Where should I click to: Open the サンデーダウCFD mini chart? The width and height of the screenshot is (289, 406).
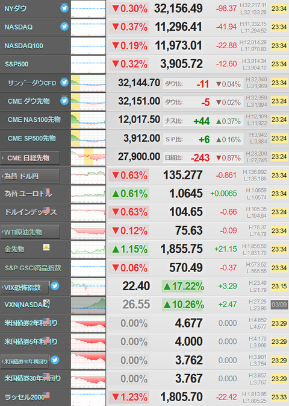[88, 83]
